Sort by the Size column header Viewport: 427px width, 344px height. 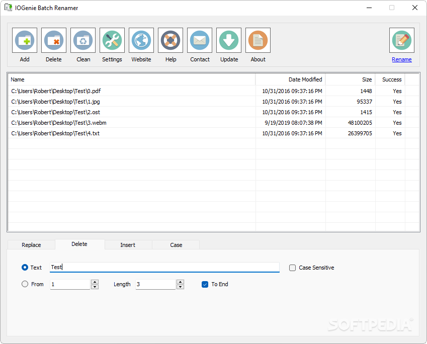(x=350, y=79)
